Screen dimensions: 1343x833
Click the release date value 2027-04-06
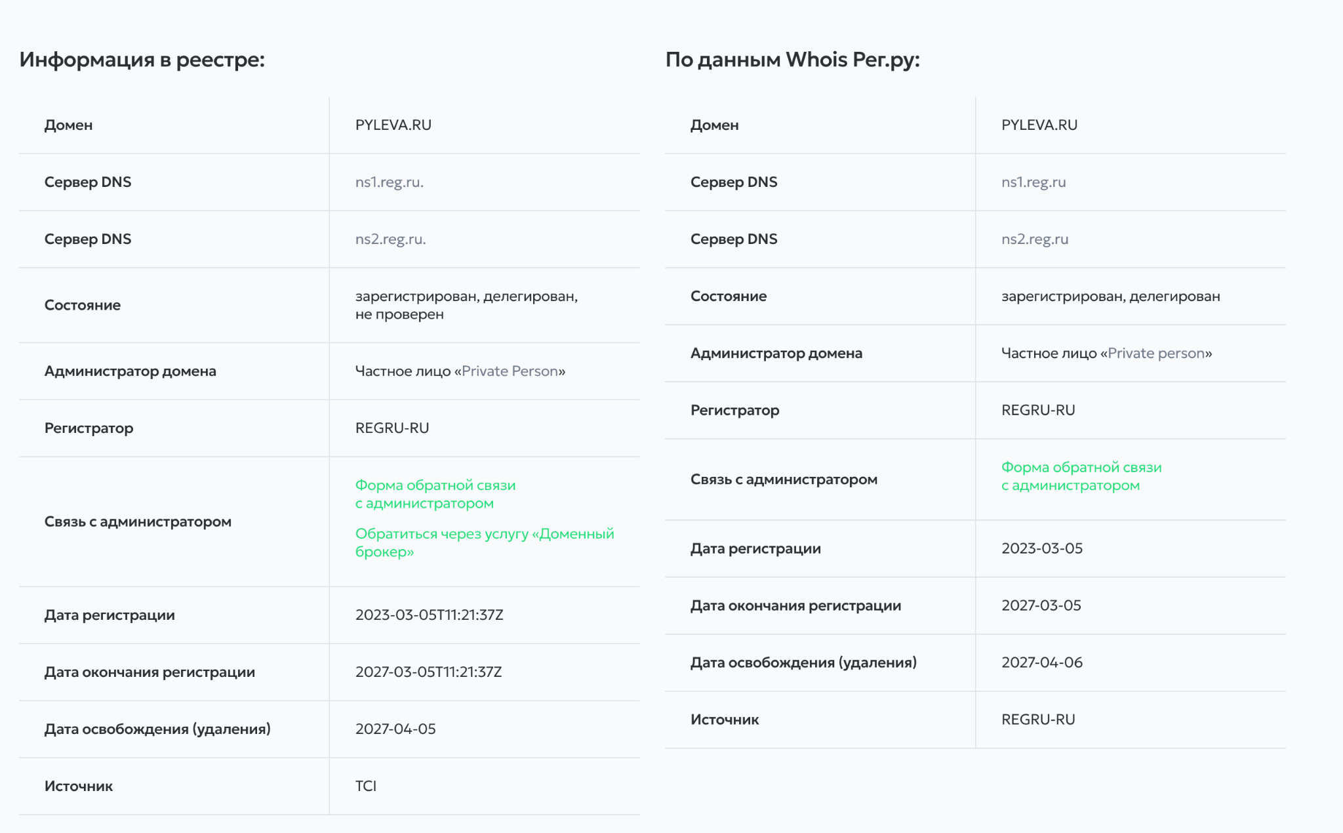coord(1041,662)
